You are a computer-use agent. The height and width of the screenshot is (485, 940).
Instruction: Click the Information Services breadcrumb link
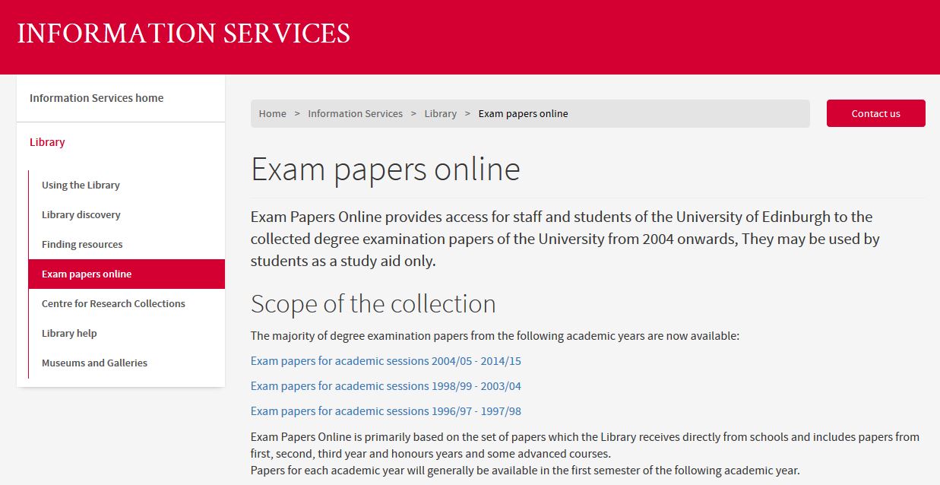pos(355,114)
